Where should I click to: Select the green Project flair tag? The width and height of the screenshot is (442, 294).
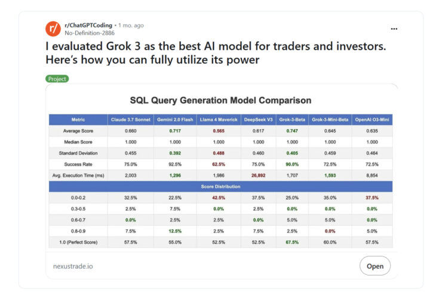pos(57,78)
